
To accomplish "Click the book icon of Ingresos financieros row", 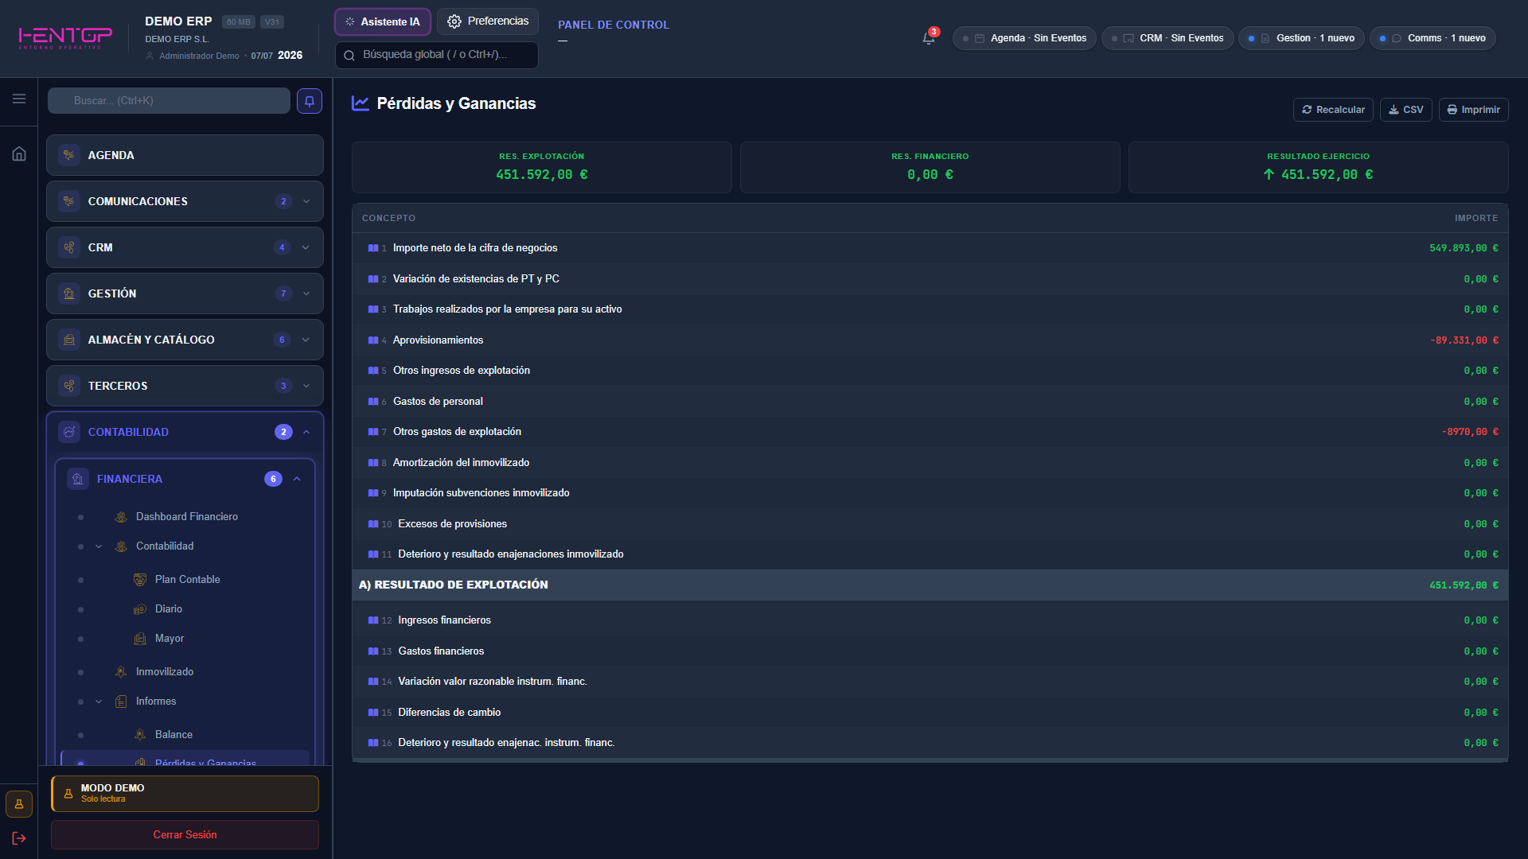I will point(372,620).
